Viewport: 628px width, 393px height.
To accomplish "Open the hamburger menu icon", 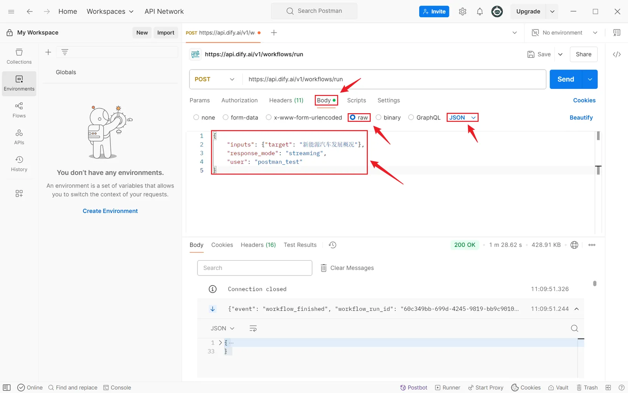I will click(x=11, y=11).
